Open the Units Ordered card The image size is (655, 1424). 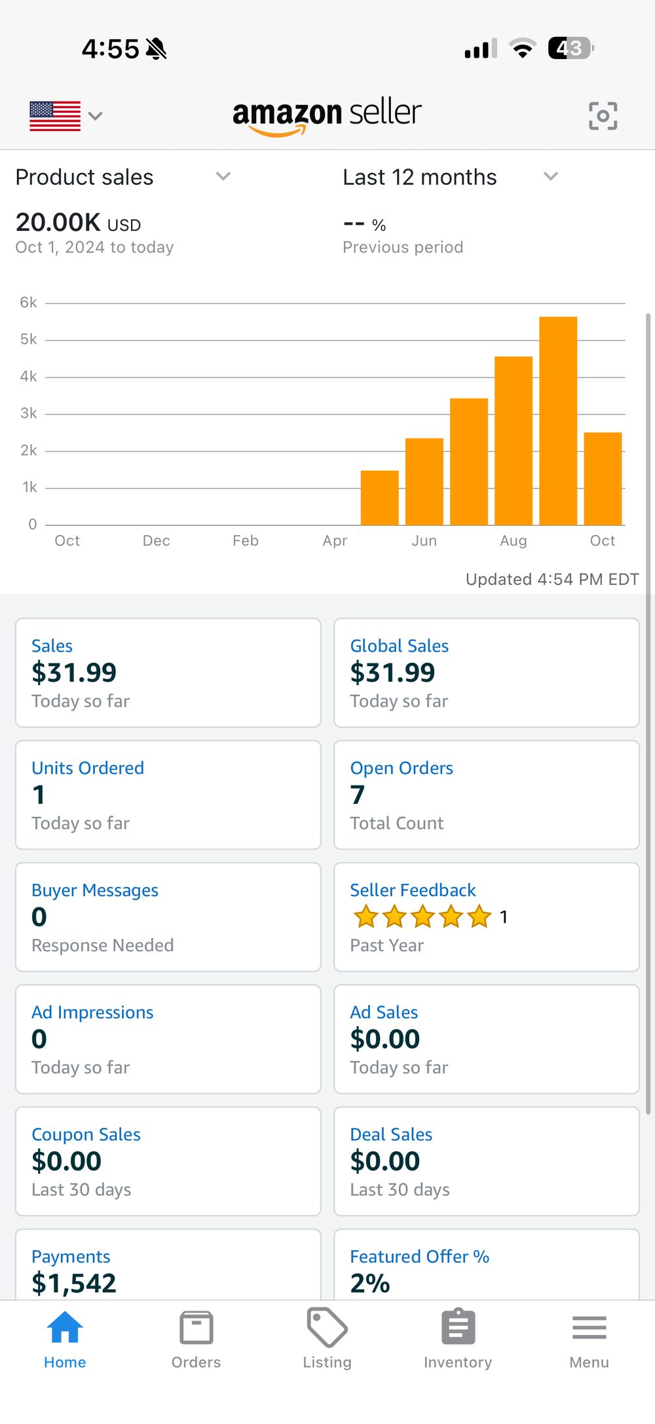pos(168,795)
